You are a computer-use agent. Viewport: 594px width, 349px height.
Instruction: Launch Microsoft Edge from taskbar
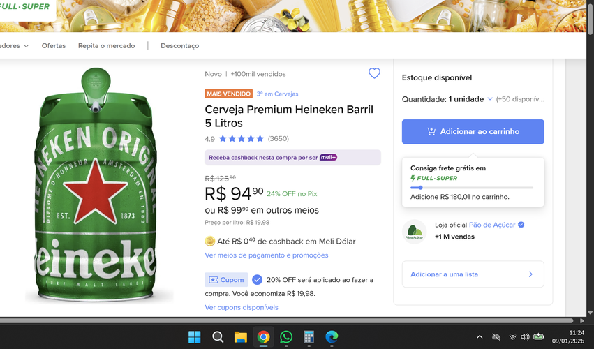332,336
